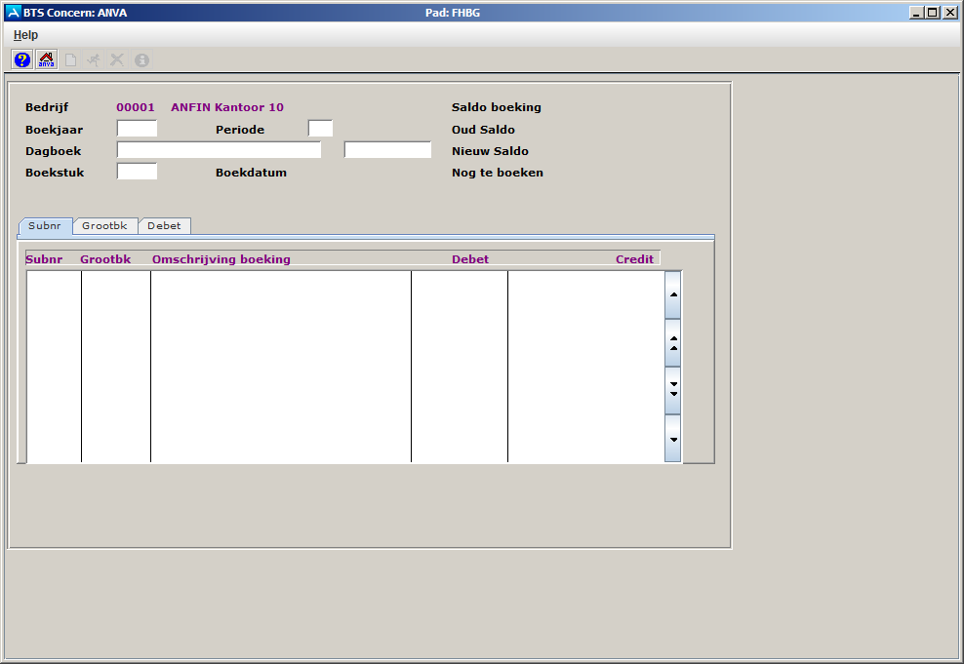
Task: Click the wide Dagboek input field
Action: 219,150
